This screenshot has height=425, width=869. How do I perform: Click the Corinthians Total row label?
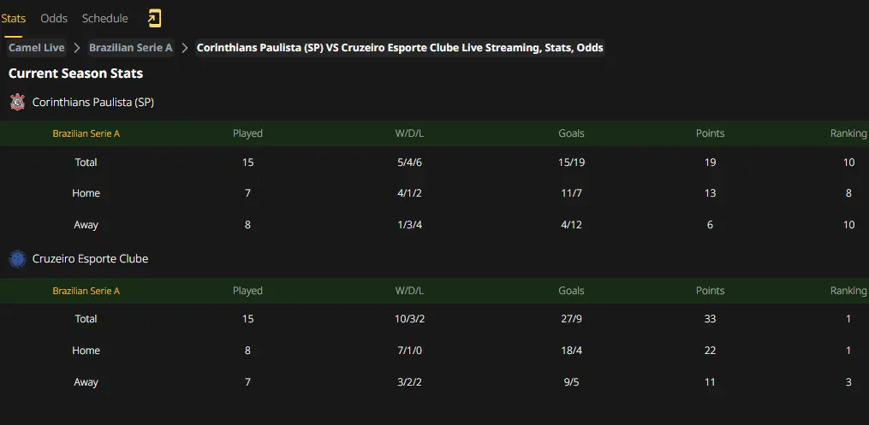point(86,162)
